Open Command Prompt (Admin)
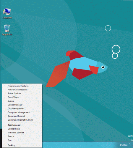This screenshot has width=133, height=148. [x=22, y=120]
